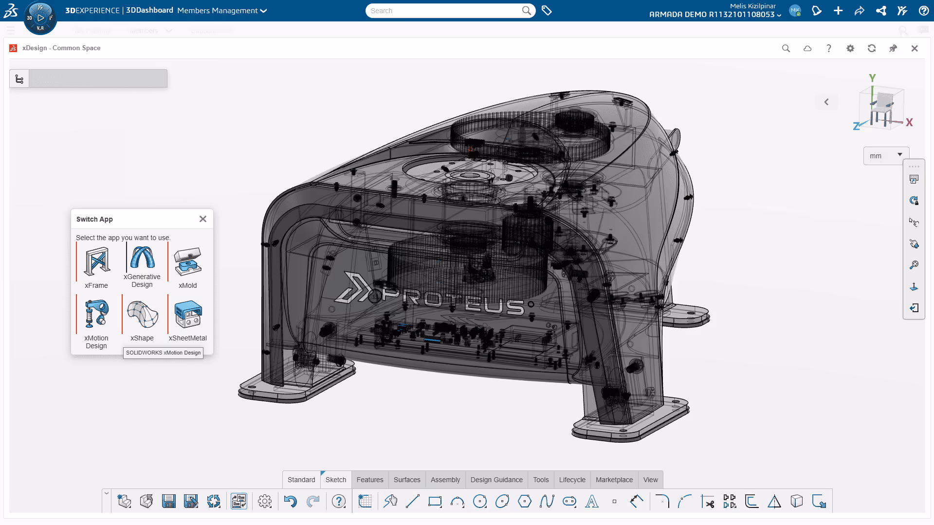Collapse the view orientation panel chevron
Screen dimensions: 934x525
tap(826, 102)
